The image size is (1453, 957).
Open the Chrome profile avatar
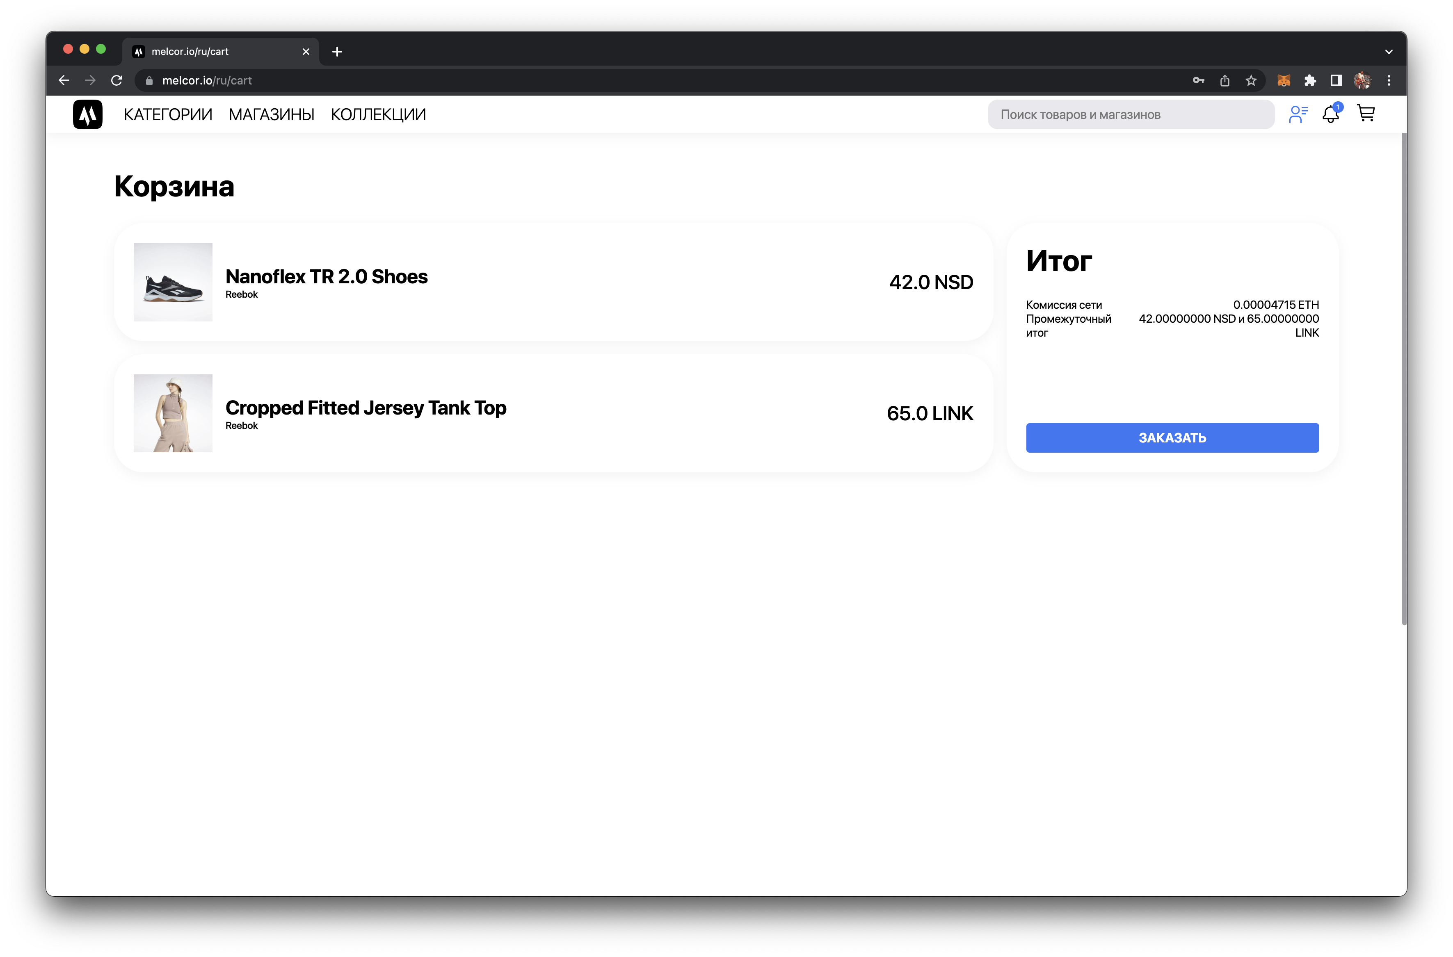(x=1363, y=80)
